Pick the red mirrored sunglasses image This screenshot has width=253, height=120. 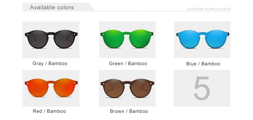click(51, 88)
